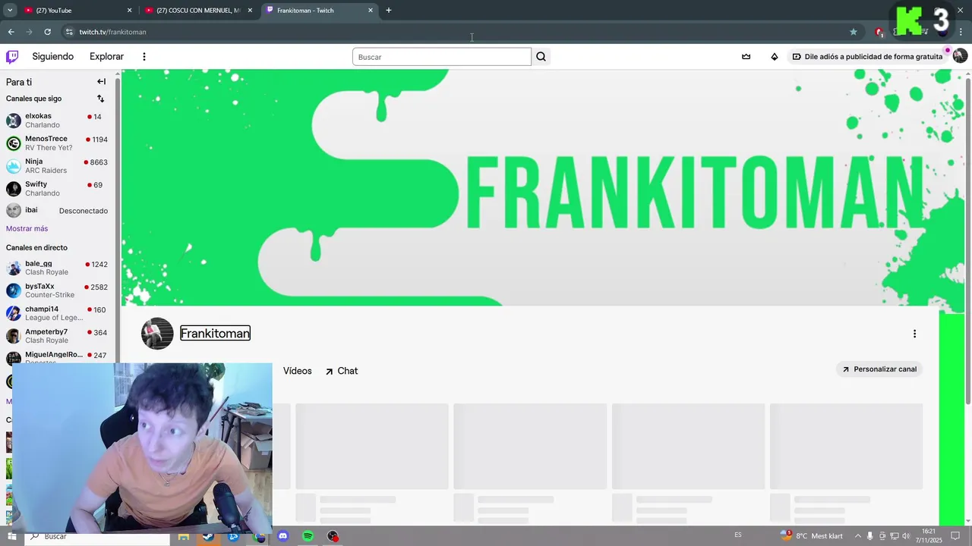
Task: Click site info icon in address bar
Action: coord(69,32)
